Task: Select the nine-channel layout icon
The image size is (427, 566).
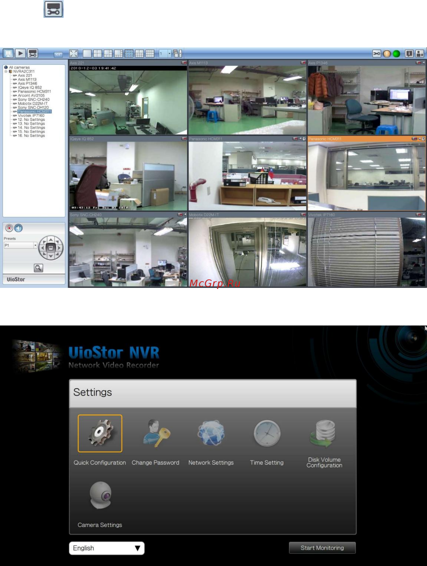Action: click(x=129, y=54)
